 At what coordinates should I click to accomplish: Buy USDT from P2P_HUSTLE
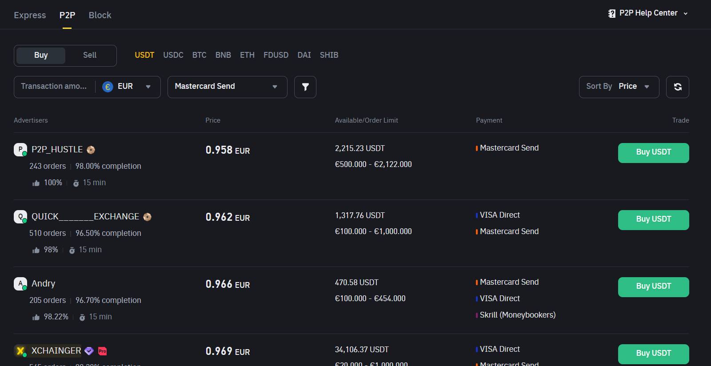click(654, 153)
